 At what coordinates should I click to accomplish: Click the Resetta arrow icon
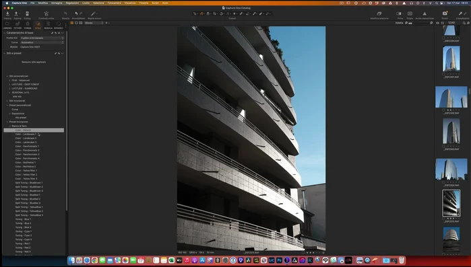(65, 13)
